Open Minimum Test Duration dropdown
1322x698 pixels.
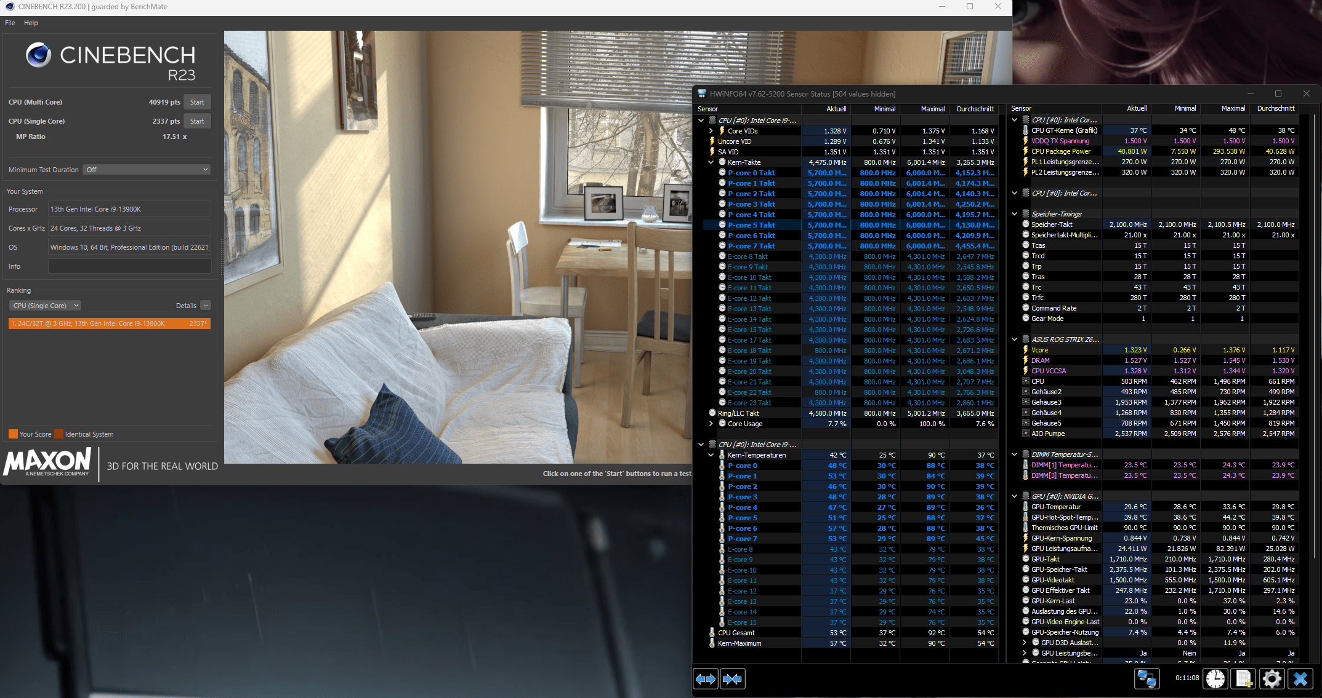[x=147, y=170]
